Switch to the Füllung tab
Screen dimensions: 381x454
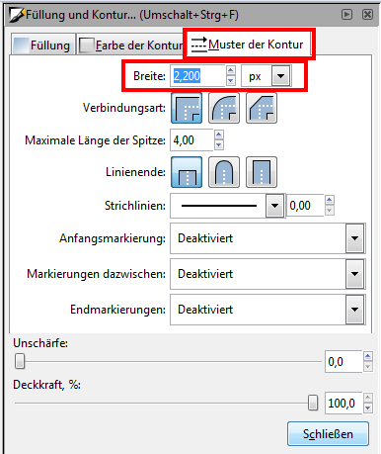click(x=43, y=45)
